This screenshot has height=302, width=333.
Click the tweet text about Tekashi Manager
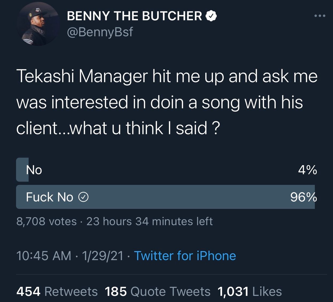point(167,102)
